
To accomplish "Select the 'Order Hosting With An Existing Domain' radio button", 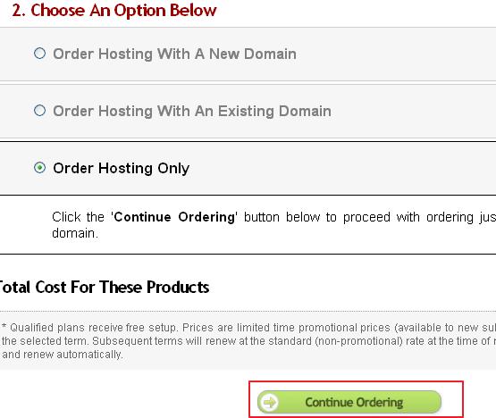I will [40, 111].
